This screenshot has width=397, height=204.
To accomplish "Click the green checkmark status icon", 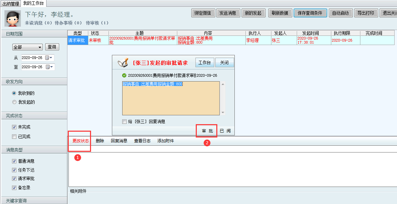I will tap(124, 75).
